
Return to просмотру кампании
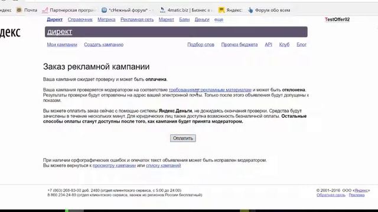pos(114,165)
